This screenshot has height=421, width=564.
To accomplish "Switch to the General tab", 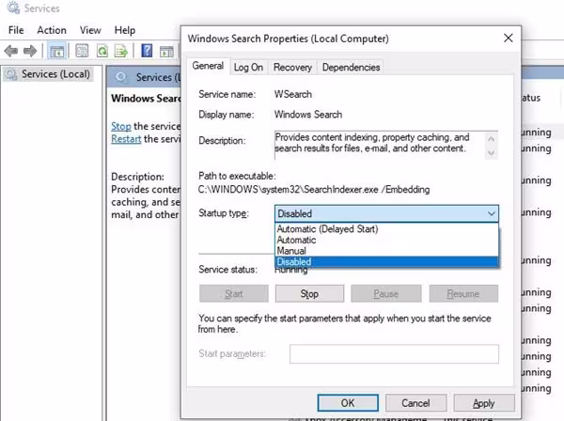I will (x=208, y=66).
